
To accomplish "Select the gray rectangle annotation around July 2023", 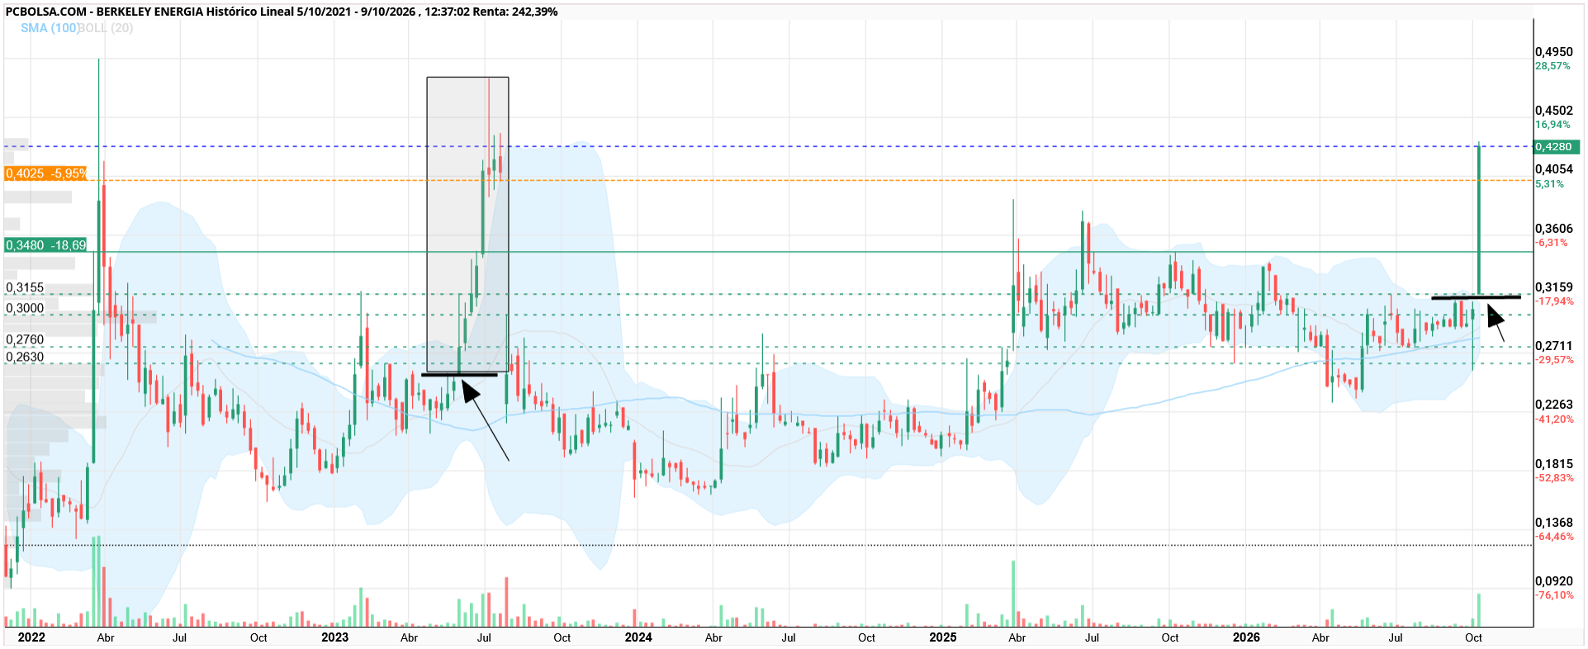I will 467,225.
